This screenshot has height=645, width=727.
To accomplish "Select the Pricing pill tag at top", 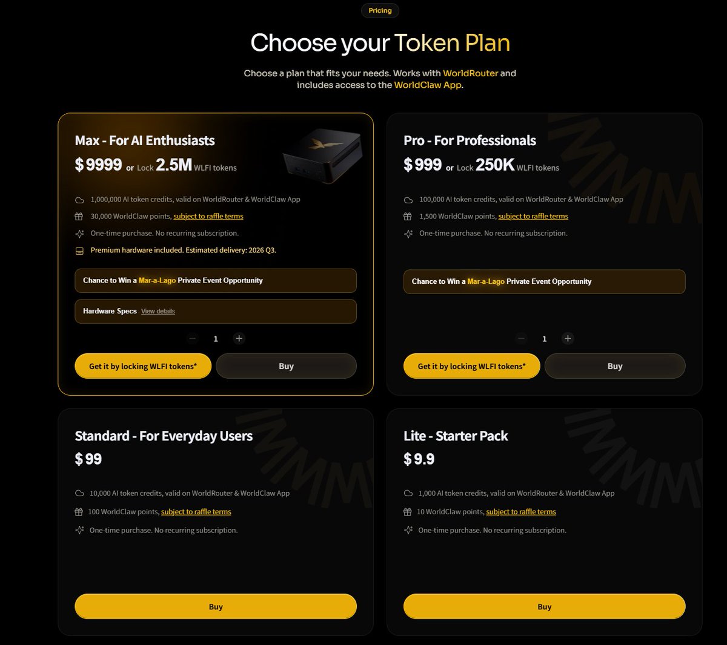I will (x=380, y=10).
